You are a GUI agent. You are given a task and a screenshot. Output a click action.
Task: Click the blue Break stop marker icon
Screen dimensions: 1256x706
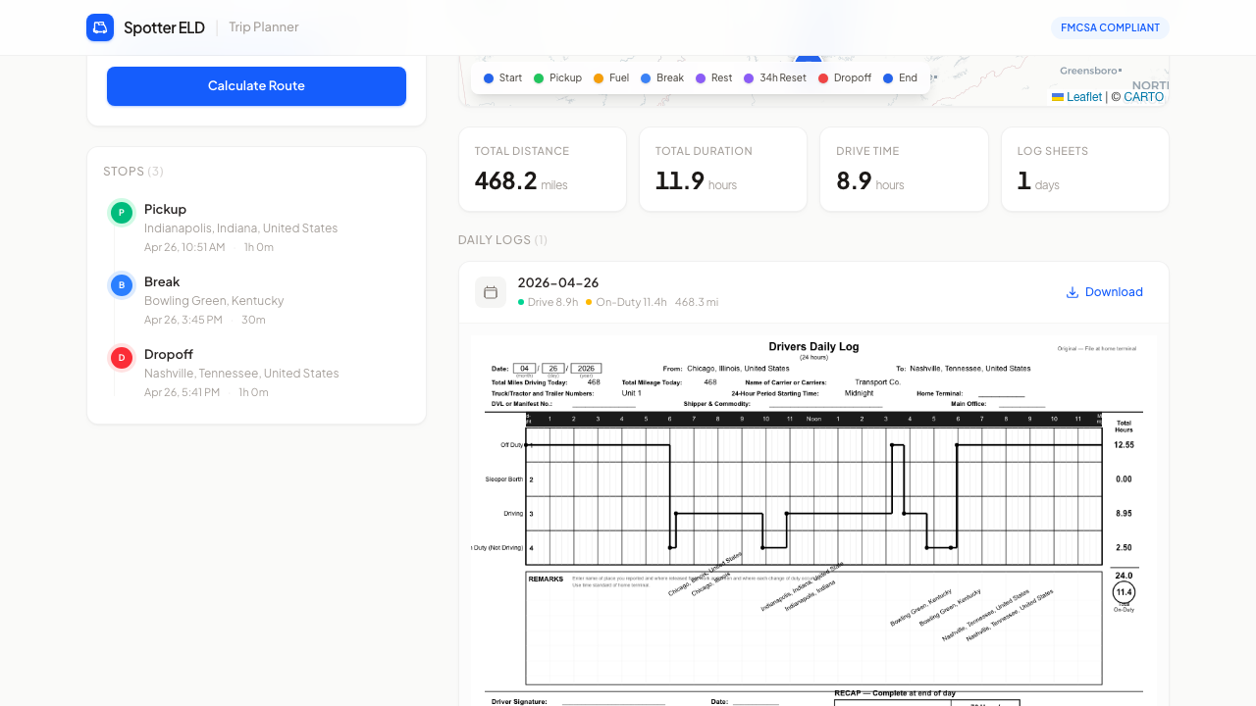pyautogui.click(x=122, y=285)
